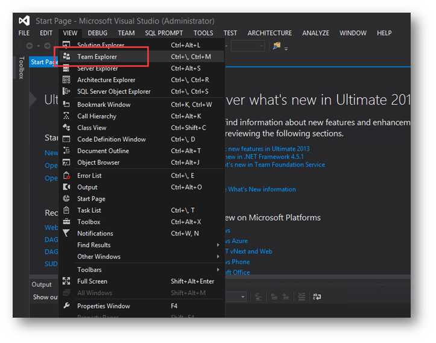Choose Call Hierarchy menu entry
The image size is (436, 343).
(x=142, y=116)
